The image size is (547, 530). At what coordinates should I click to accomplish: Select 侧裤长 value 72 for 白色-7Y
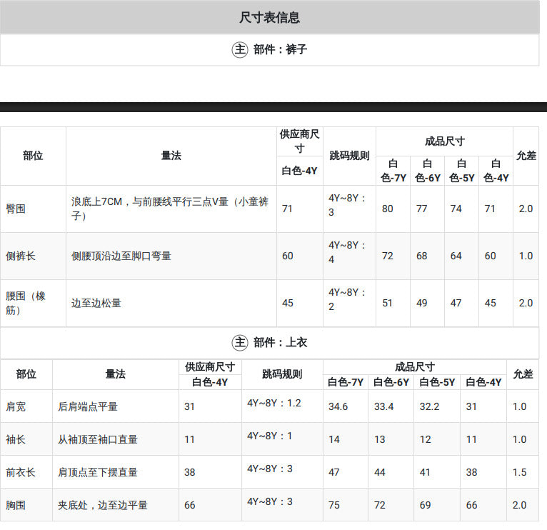click(387, 256)
